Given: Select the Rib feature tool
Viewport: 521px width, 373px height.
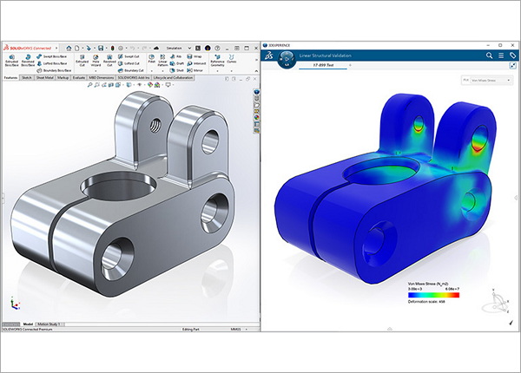Looking at the screenshot, I should (x=175, y=56).
